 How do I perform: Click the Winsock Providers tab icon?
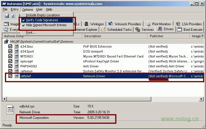tap(111, 24)
